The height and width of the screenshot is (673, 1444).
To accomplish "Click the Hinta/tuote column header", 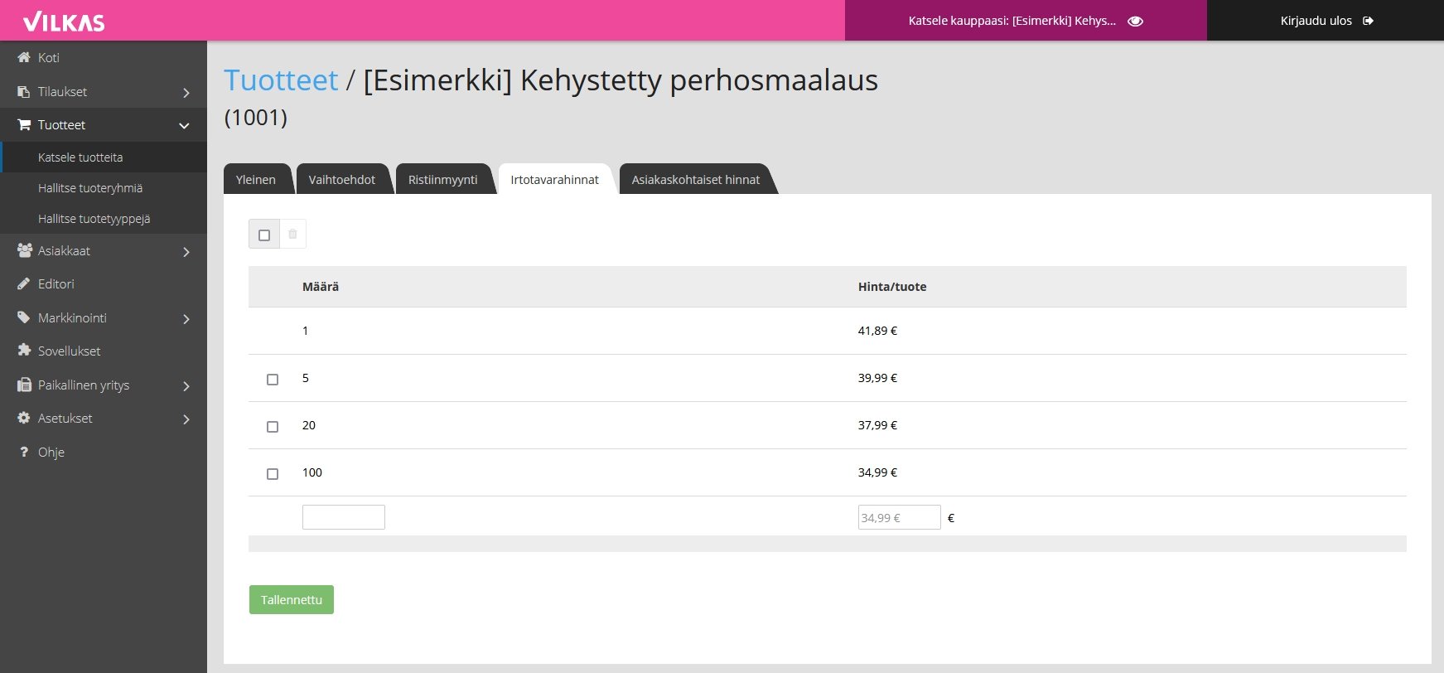I will point(892,287).
